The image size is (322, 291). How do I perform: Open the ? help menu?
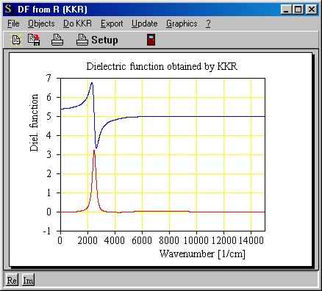[x=208, y=24]
